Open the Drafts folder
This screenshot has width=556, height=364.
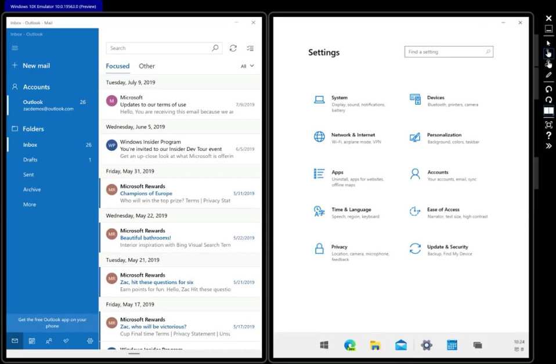click(52, 160)
